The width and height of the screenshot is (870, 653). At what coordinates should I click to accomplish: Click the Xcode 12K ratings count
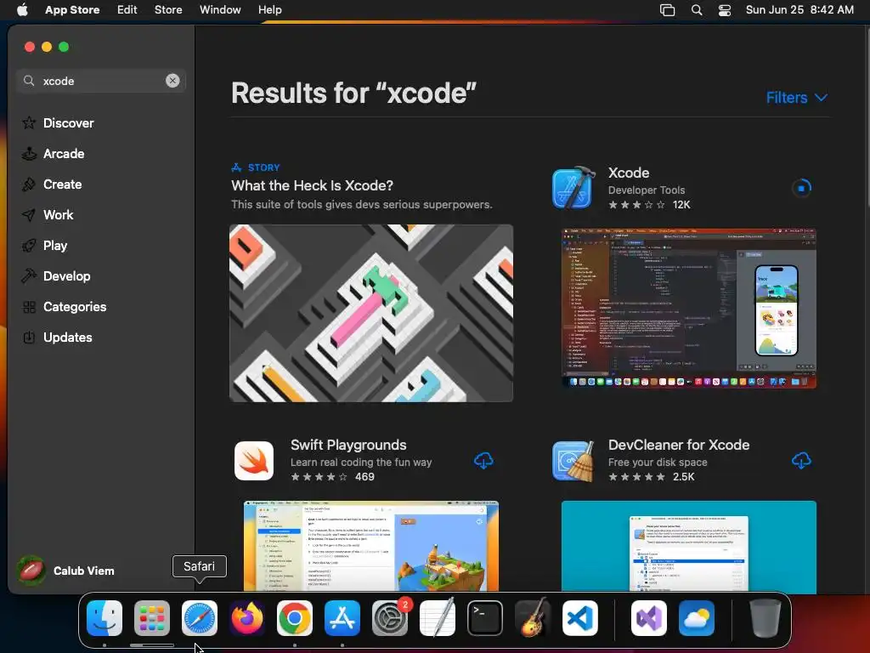pyautogui.click(x=681, y=205)
